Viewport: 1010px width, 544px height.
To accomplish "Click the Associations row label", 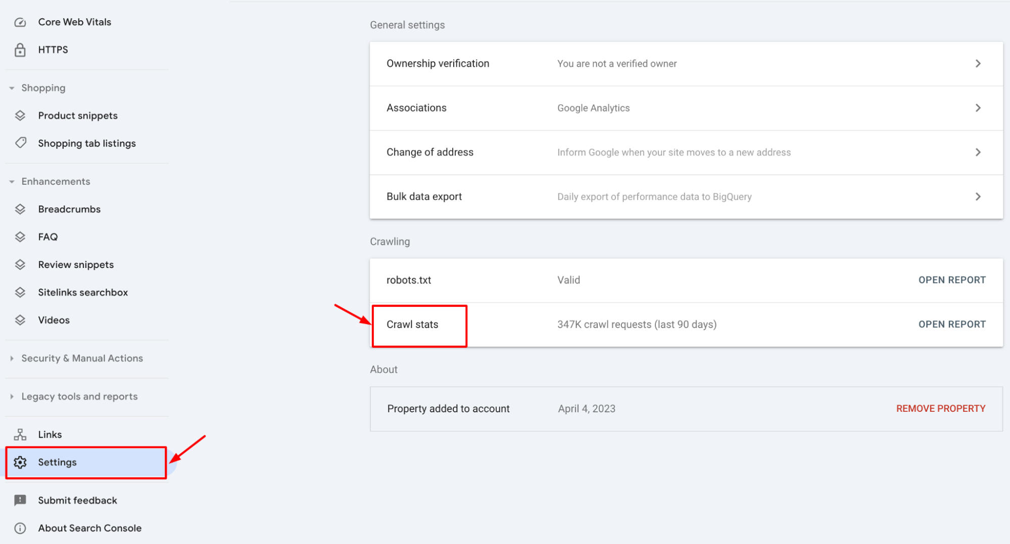I will 416,108.
